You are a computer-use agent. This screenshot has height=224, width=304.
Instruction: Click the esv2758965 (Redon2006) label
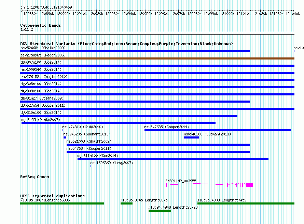[43, 55]
